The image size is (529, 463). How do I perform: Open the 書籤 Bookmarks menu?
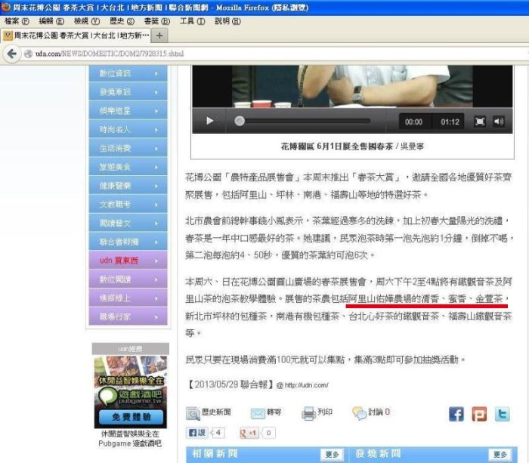(156, 20)
